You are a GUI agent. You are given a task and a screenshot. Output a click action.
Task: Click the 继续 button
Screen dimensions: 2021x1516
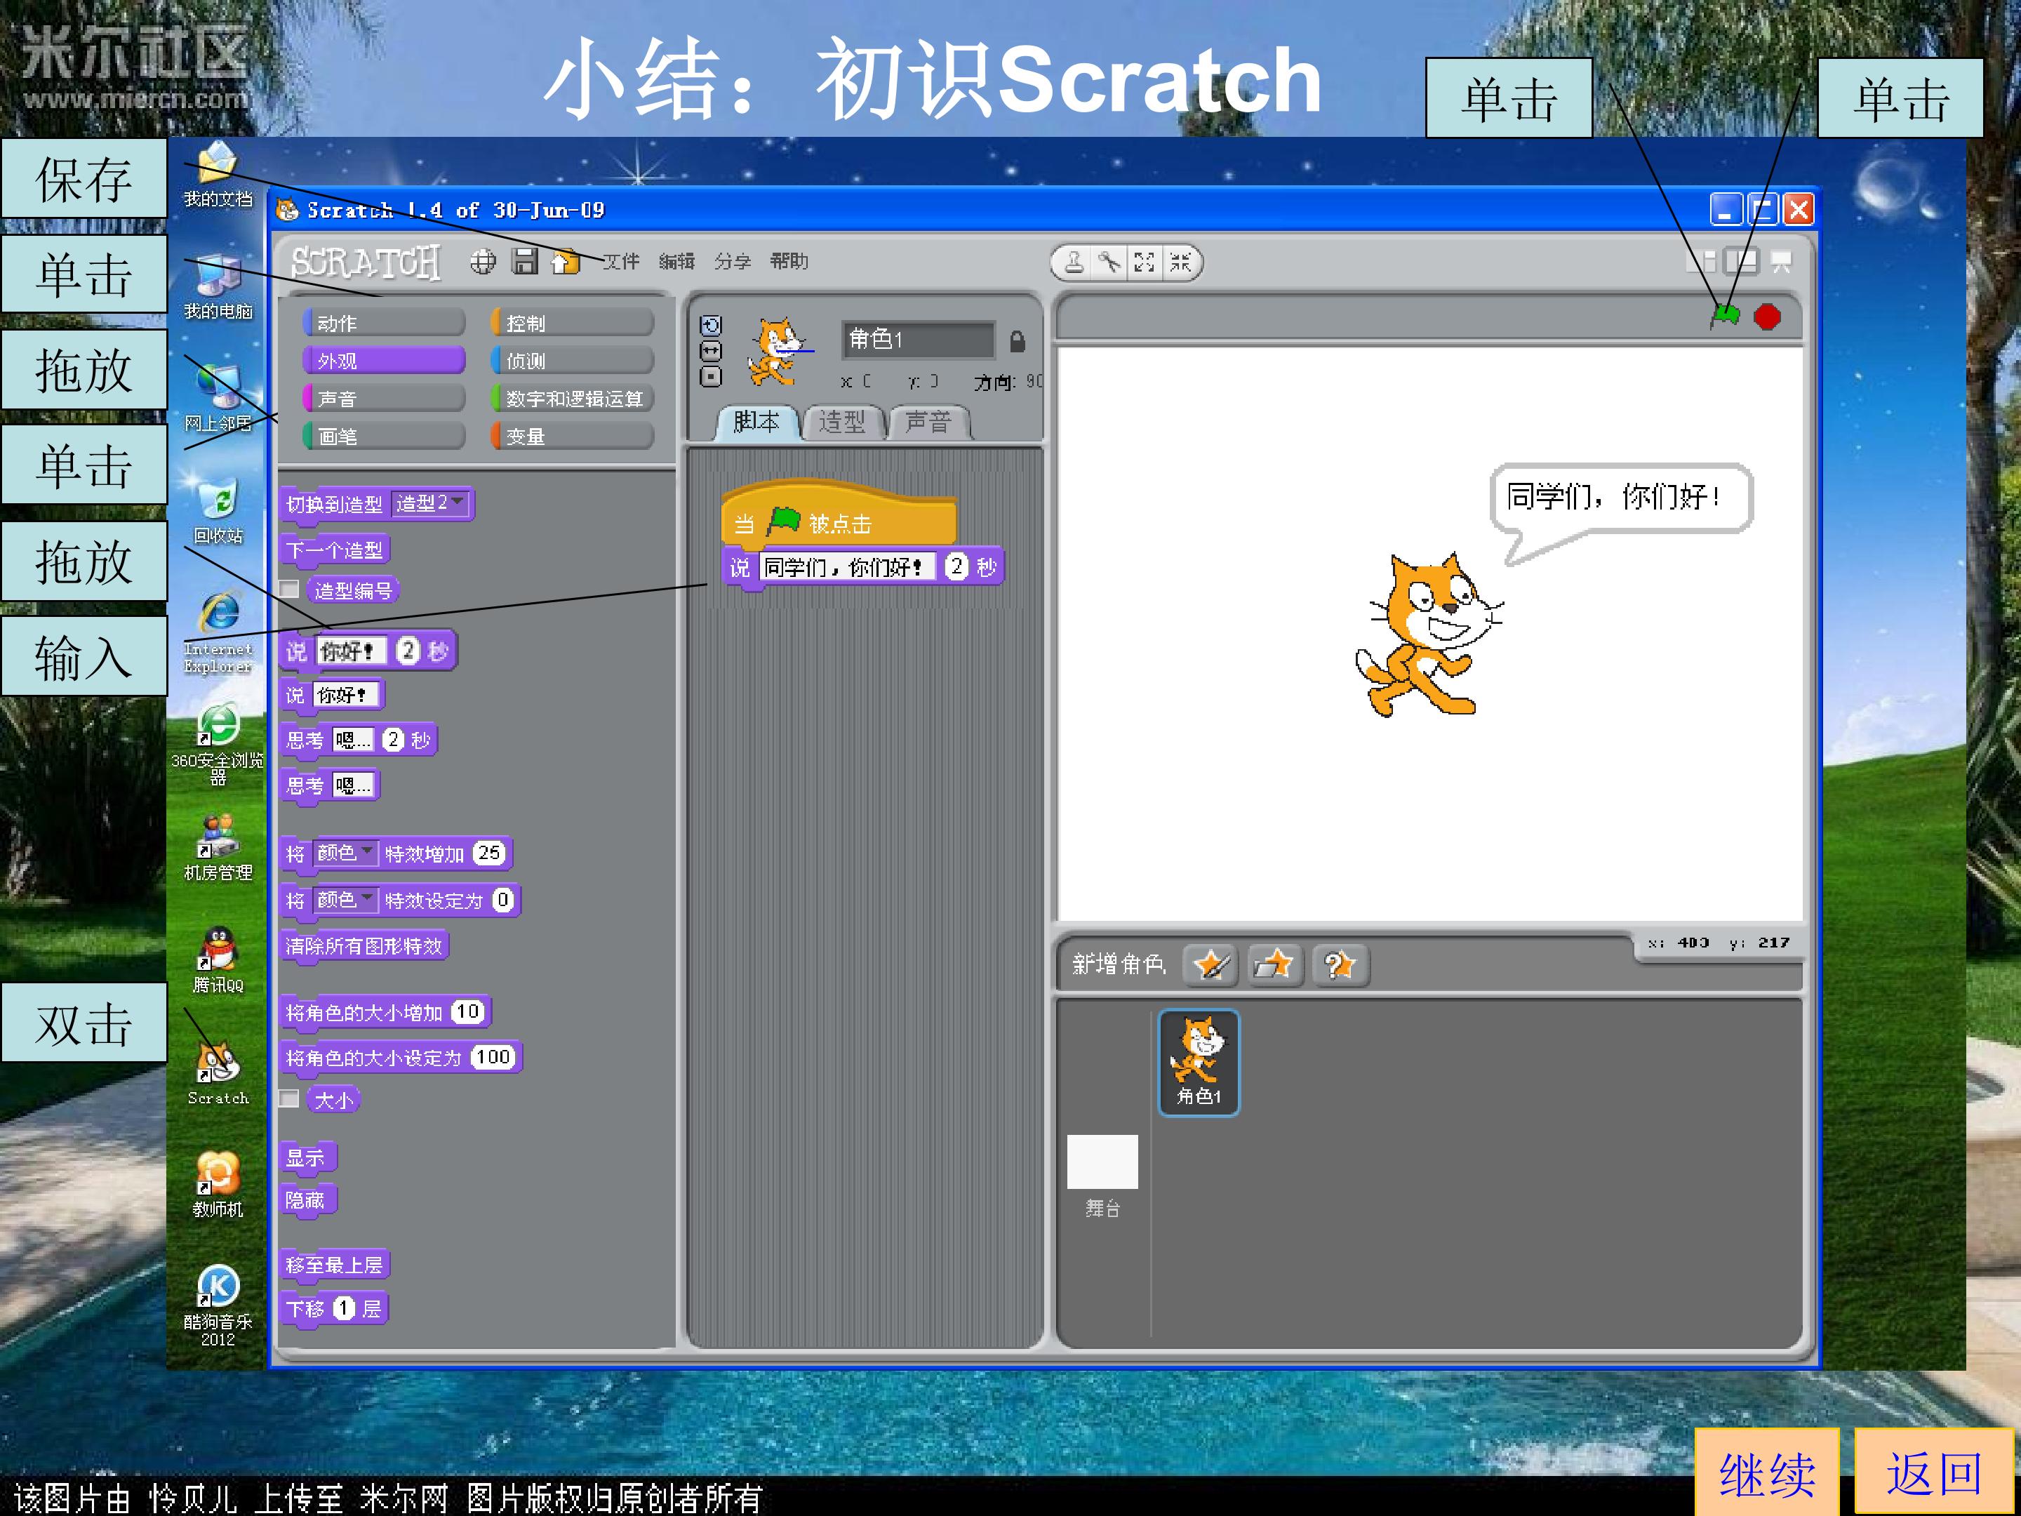(1767, 1472)
